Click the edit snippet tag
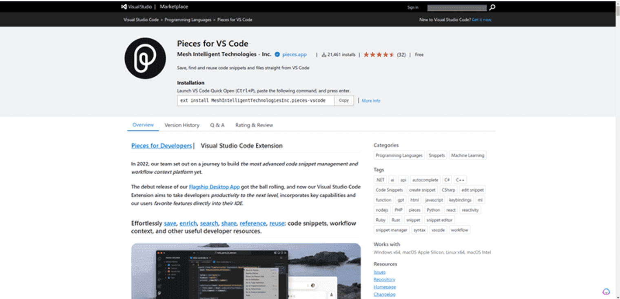 tap(472, 190)
